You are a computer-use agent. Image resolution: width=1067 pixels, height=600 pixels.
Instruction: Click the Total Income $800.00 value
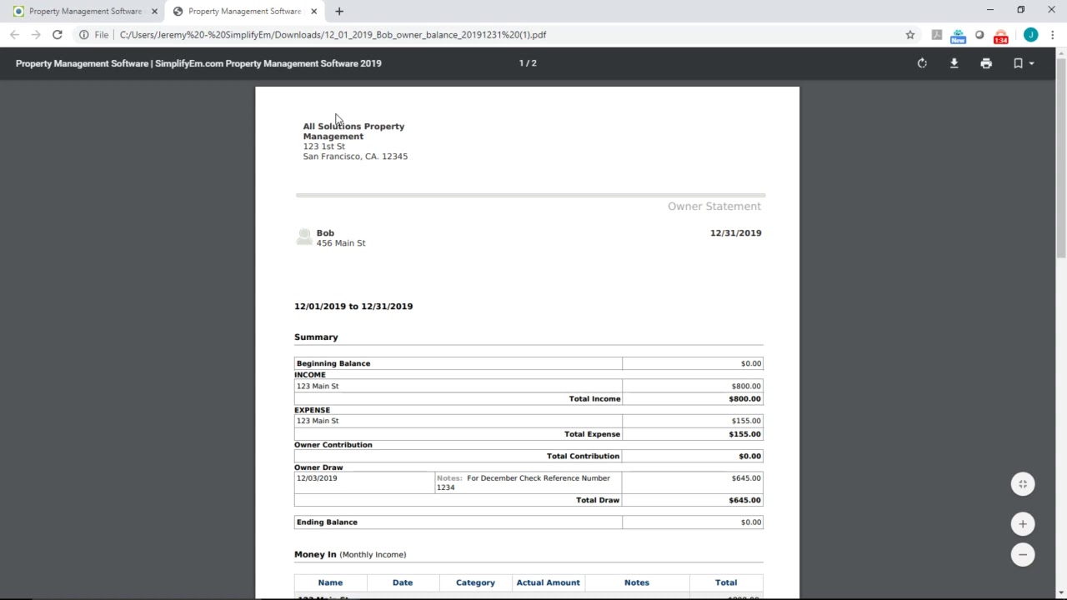coord(744,399)
